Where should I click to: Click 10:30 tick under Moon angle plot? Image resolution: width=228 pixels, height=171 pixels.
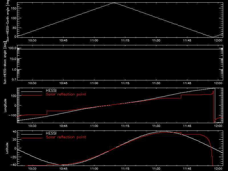pos(32,83)
